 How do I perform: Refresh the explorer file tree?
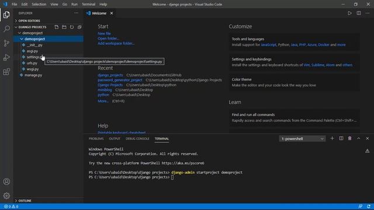click(x=72, y=27)
